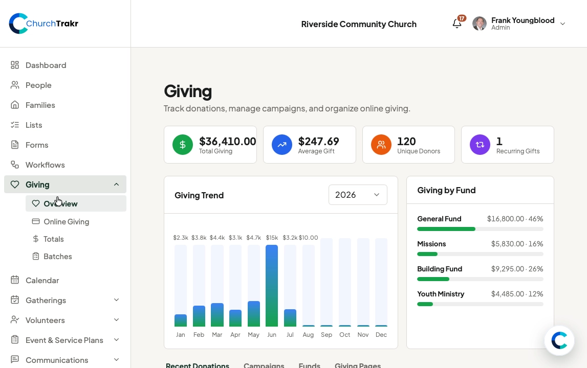Click Riverside Community Church title
Image resolution: width=587 pixels, height=368 pixels.
(359, 24)
